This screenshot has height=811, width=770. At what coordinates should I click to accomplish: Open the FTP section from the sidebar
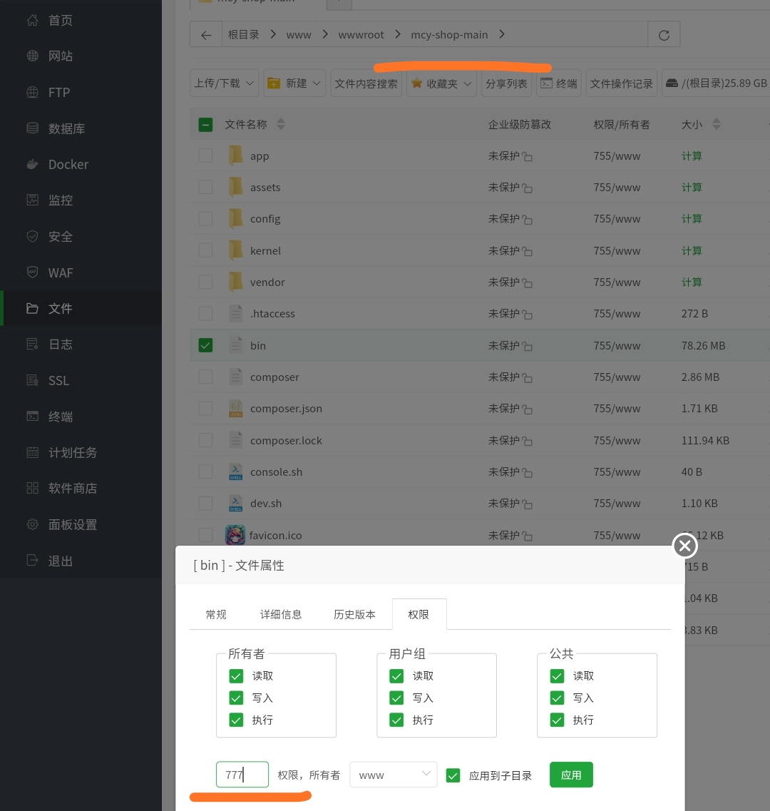coord(59,92)
